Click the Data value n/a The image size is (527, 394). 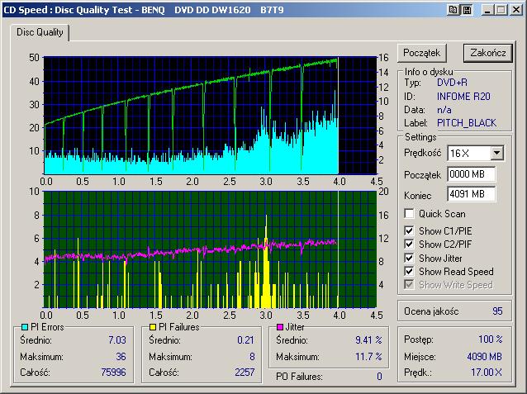444,110
